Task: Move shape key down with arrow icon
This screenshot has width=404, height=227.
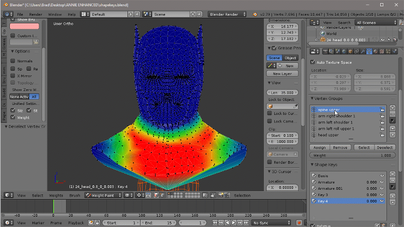Action: point(392,202)
